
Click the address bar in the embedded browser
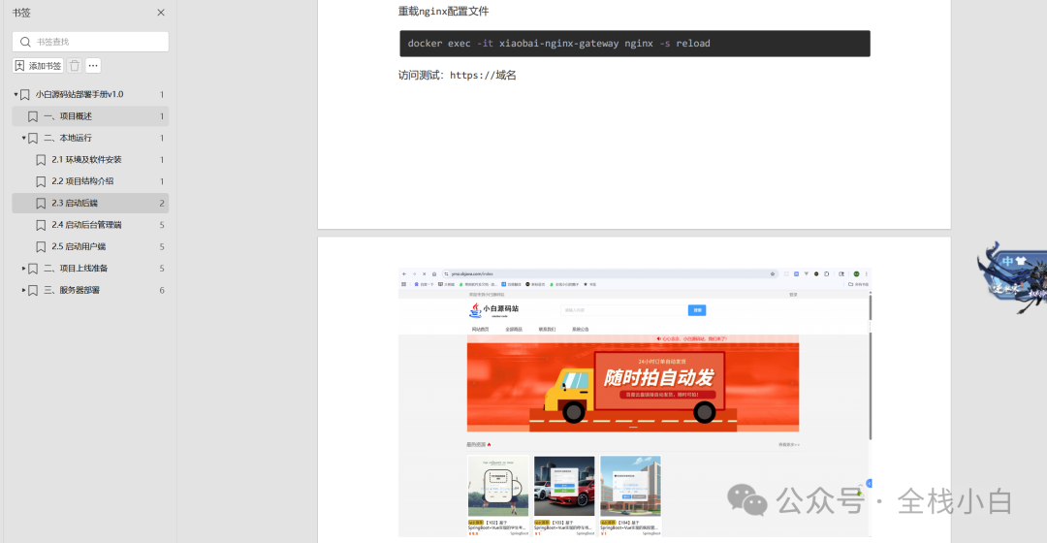click(611, 273)
